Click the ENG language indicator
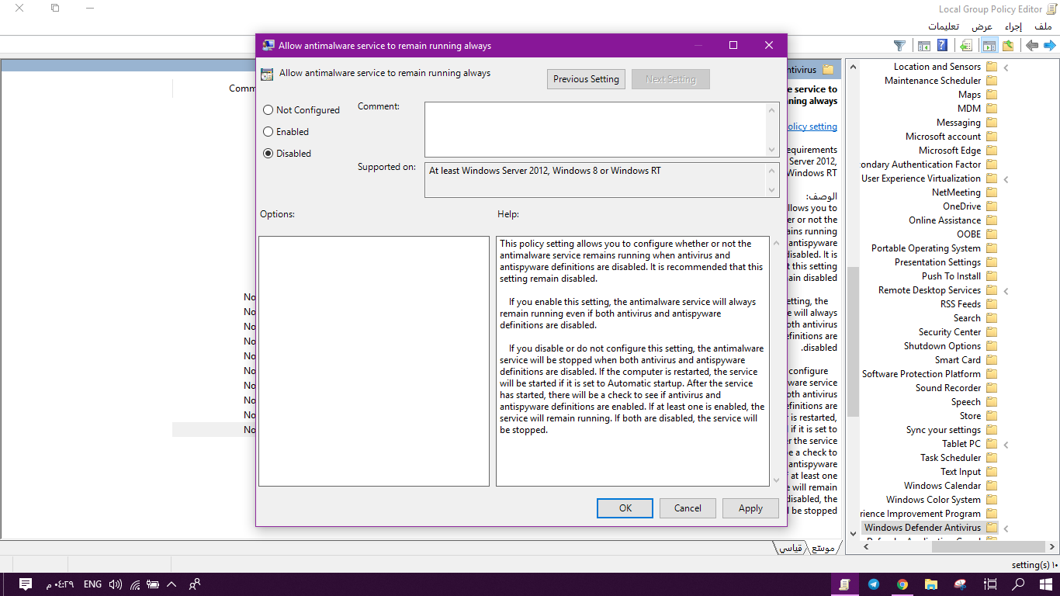This screenshot has height=596, width=1060. [x=92, y=584]
